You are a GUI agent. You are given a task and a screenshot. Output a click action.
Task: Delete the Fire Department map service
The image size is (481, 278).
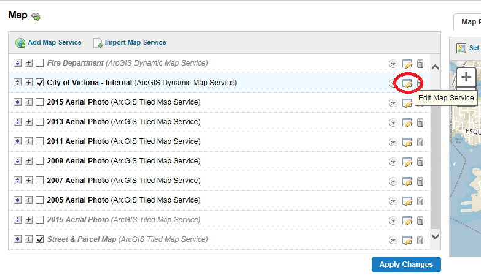[x=420, y=64]
